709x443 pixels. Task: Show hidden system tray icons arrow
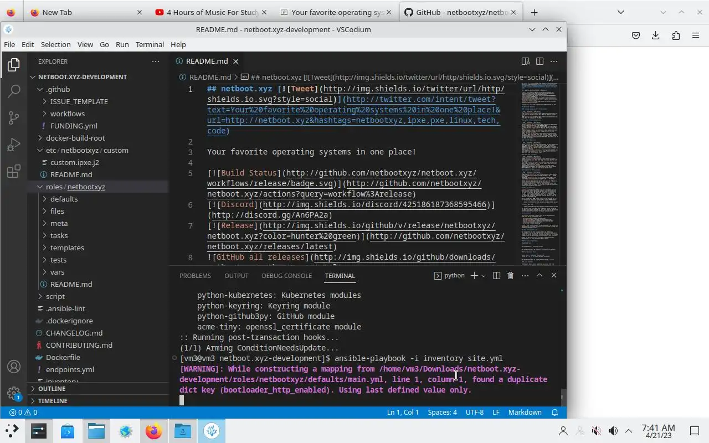629,431
